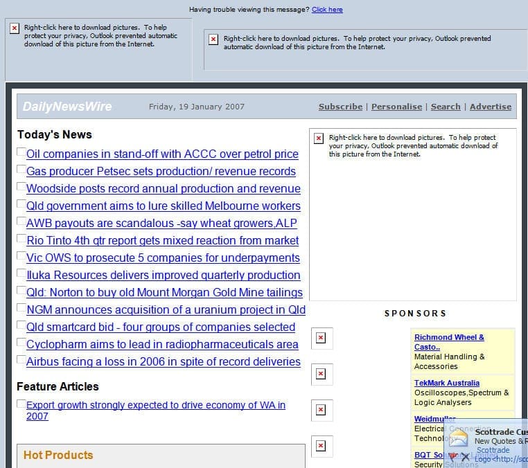Open Cyclopharm radiopharmaceuticals article
This screenshot has width=528, height=468.
(162, 345)
